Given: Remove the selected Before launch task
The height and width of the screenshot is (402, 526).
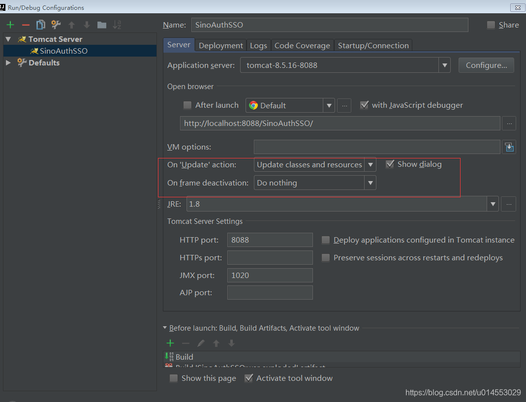Looking at the screenshot, I should [186, 343].
